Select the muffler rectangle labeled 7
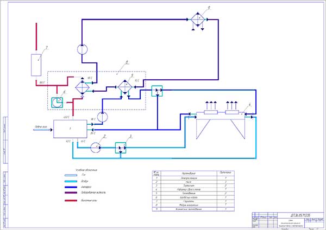This screenshot has width=326, height=230. click(36, 65)
